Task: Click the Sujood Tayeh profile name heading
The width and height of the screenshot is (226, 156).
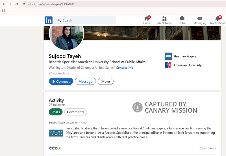Action: coord(65,56)
